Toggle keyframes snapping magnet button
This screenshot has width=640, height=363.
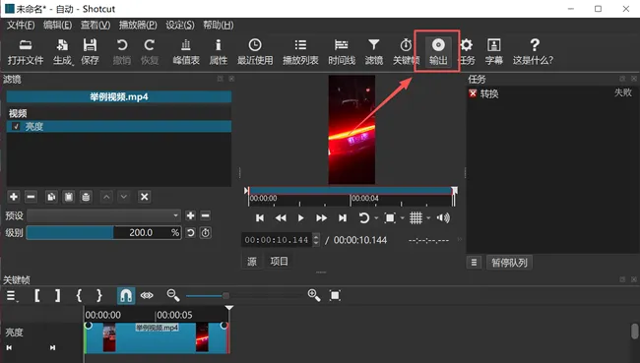[x=126, y=295]
